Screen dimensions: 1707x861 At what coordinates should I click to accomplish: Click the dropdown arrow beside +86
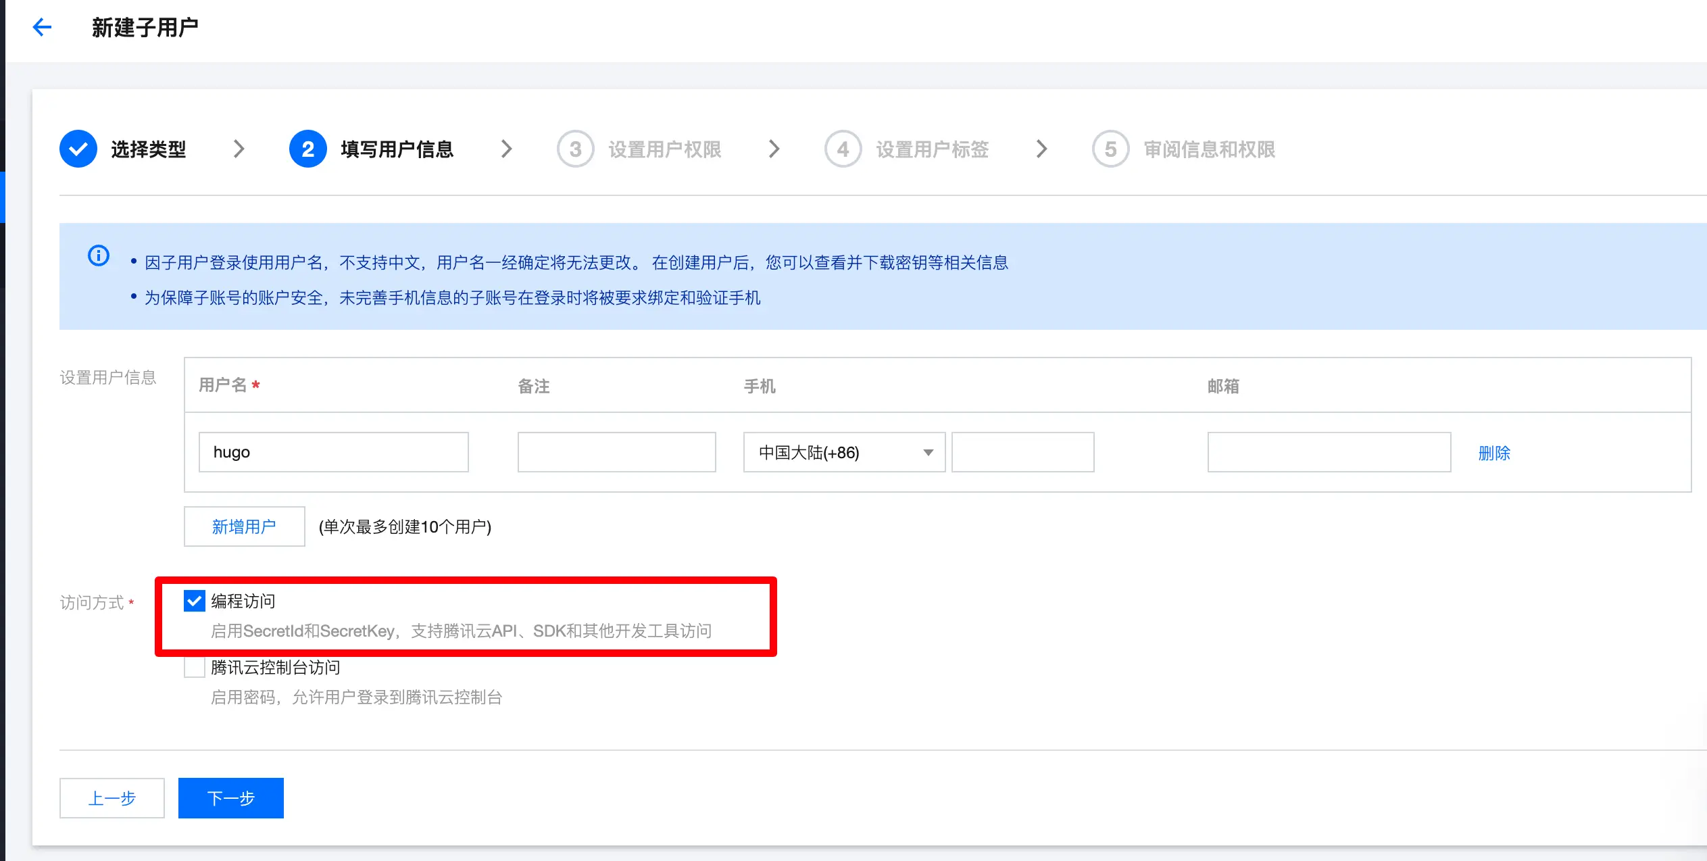click(x=929, y=452)
